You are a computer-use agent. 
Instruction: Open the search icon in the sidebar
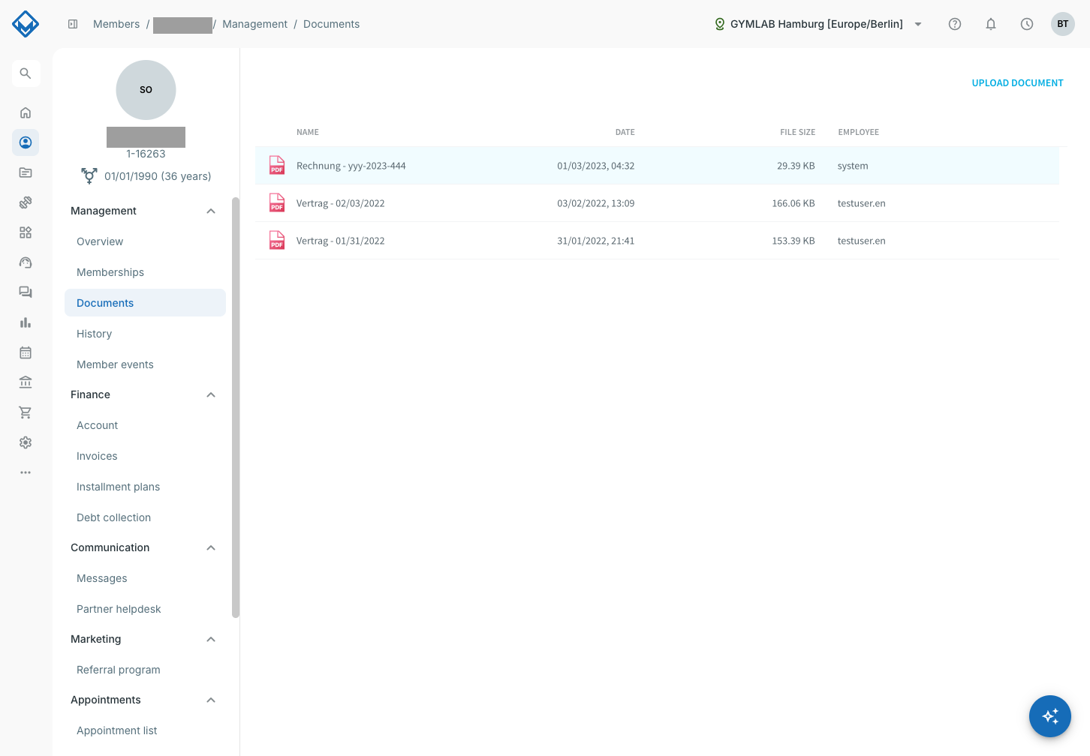[x=26, y=73]
